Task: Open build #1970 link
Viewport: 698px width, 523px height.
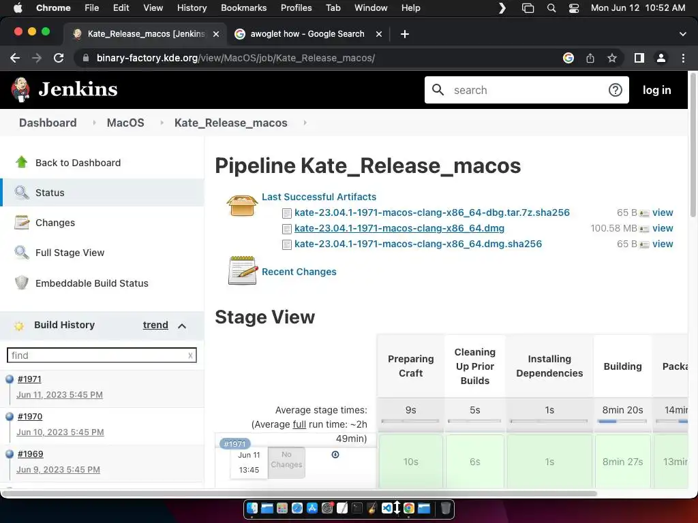Action: point(30,416)
